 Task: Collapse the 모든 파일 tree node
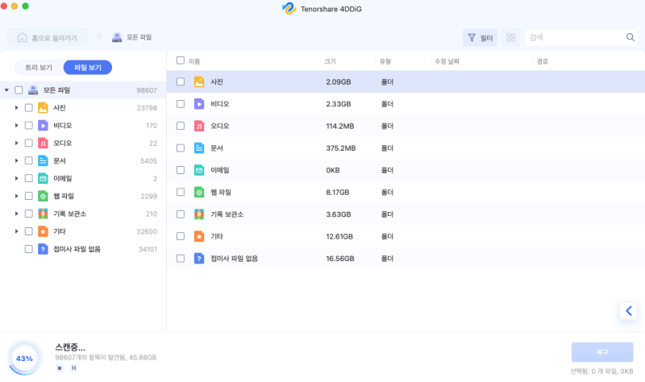pos(6,90)
